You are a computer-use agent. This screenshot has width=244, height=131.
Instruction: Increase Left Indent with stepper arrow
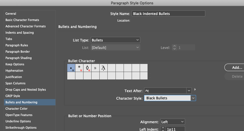(x=163, y=128)
